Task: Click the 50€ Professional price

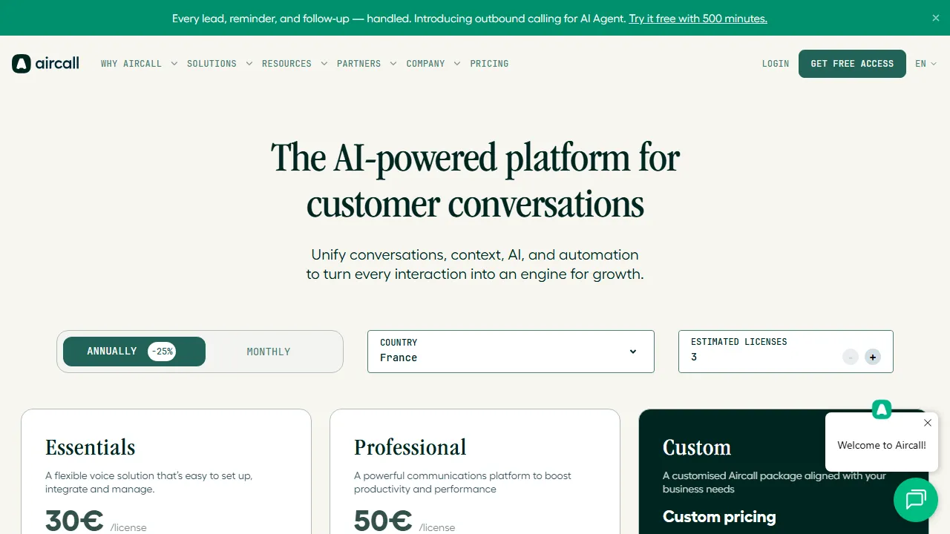Action: [x=383, y=521]
